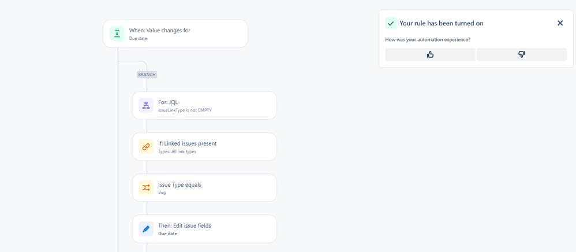The width and height of the screenshot is (576, 252).
Task: Click the Your rule has been turned on heading
Action: pyautogui.click(x=441, y=23)
